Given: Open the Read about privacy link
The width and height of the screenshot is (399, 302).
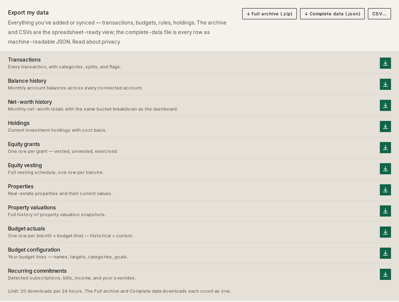Looking at the screenshot, I should click(x=96, y=42).
